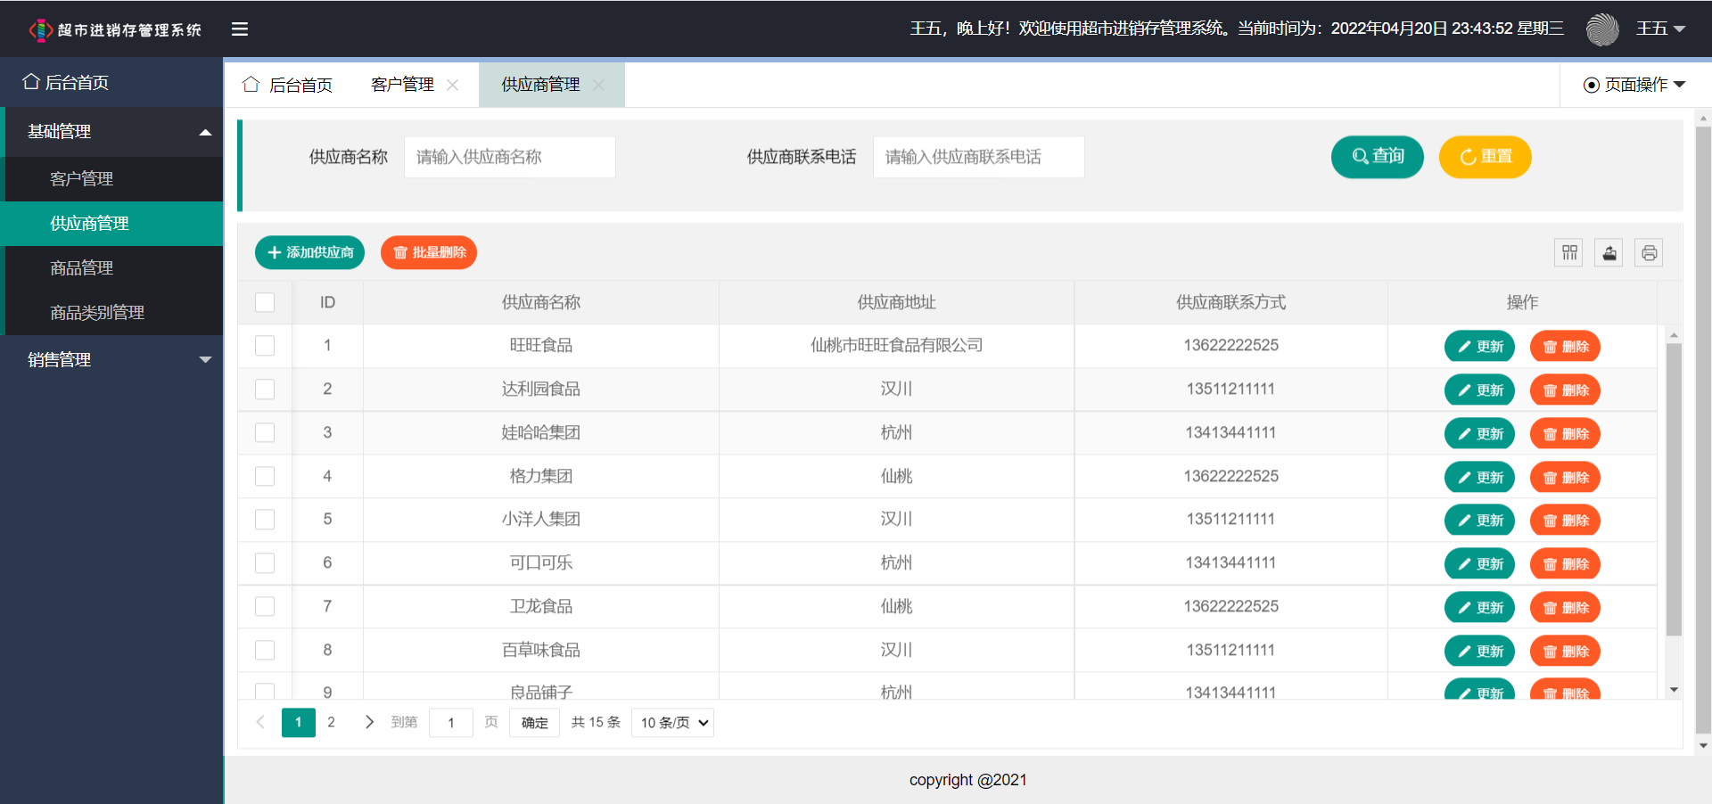Check the checkbox for row ID 5
Viewport: 1712px width, 804px height.
tap(265, 520)
